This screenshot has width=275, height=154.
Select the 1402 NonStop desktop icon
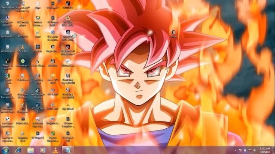tap(23, 107)
